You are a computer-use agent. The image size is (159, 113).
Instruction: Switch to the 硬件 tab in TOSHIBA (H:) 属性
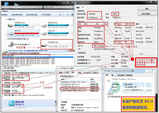pyautogui.click(x=73, y=72)
